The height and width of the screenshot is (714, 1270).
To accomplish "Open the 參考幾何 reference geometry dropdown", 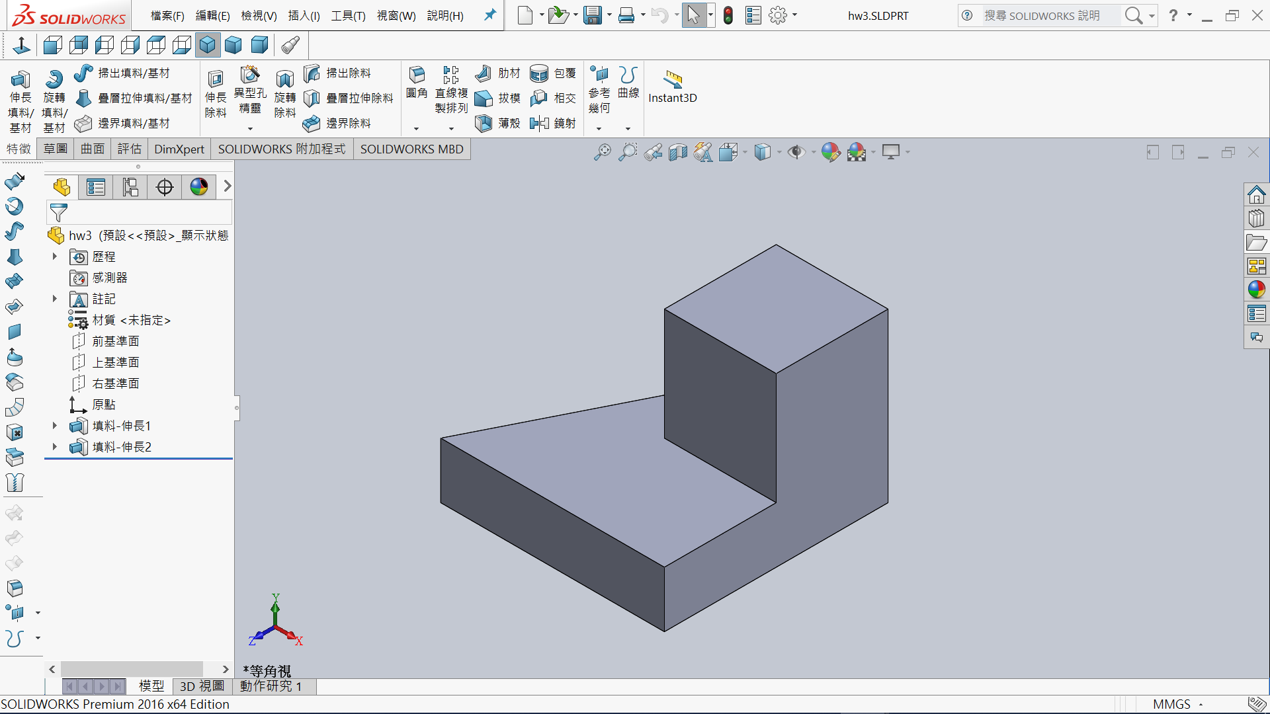I will point(599,128).
